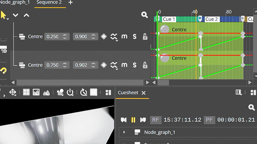This screenshot has width=257, height=144.
Task: Open the move/transform tool dropdown
Action: point(13,92)
